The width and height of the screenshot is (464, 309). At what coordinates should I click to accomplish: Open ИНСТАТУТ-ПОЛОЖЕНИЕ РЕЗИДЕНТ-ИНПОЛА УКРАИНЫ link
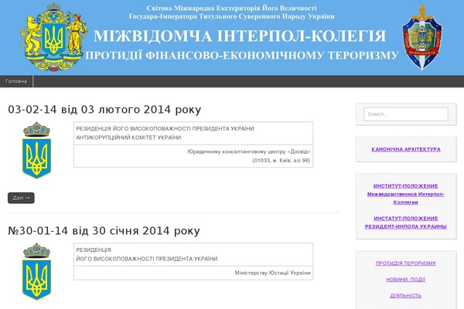[x=406, y=222]
